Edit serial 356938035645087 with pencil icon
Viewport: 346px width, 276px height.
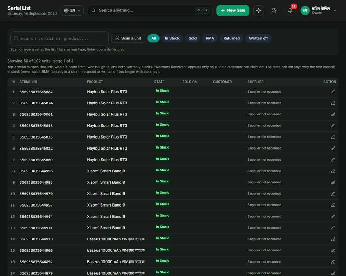(333, 92)
